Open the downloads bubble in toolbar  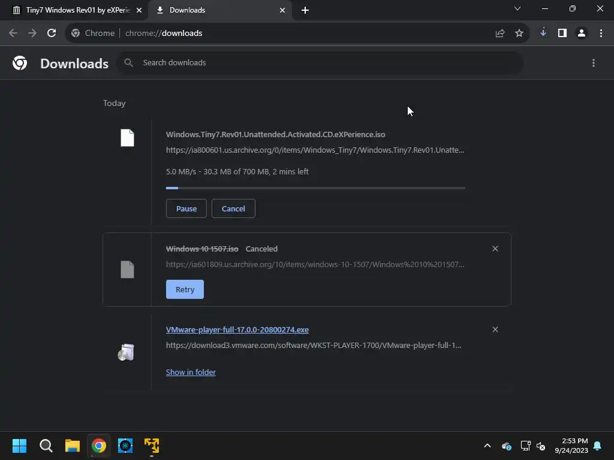tap(543, 33)
